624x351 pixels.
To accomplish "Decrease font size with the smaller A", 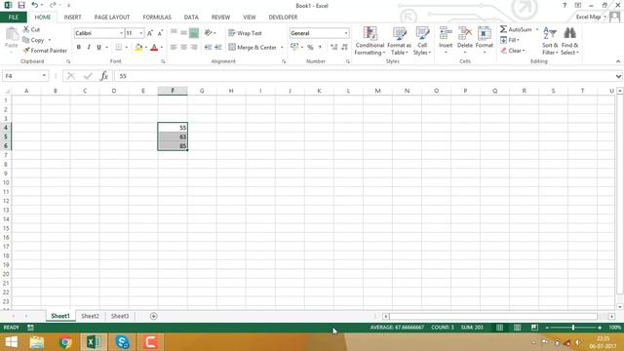I will click(x=160, y=33).
